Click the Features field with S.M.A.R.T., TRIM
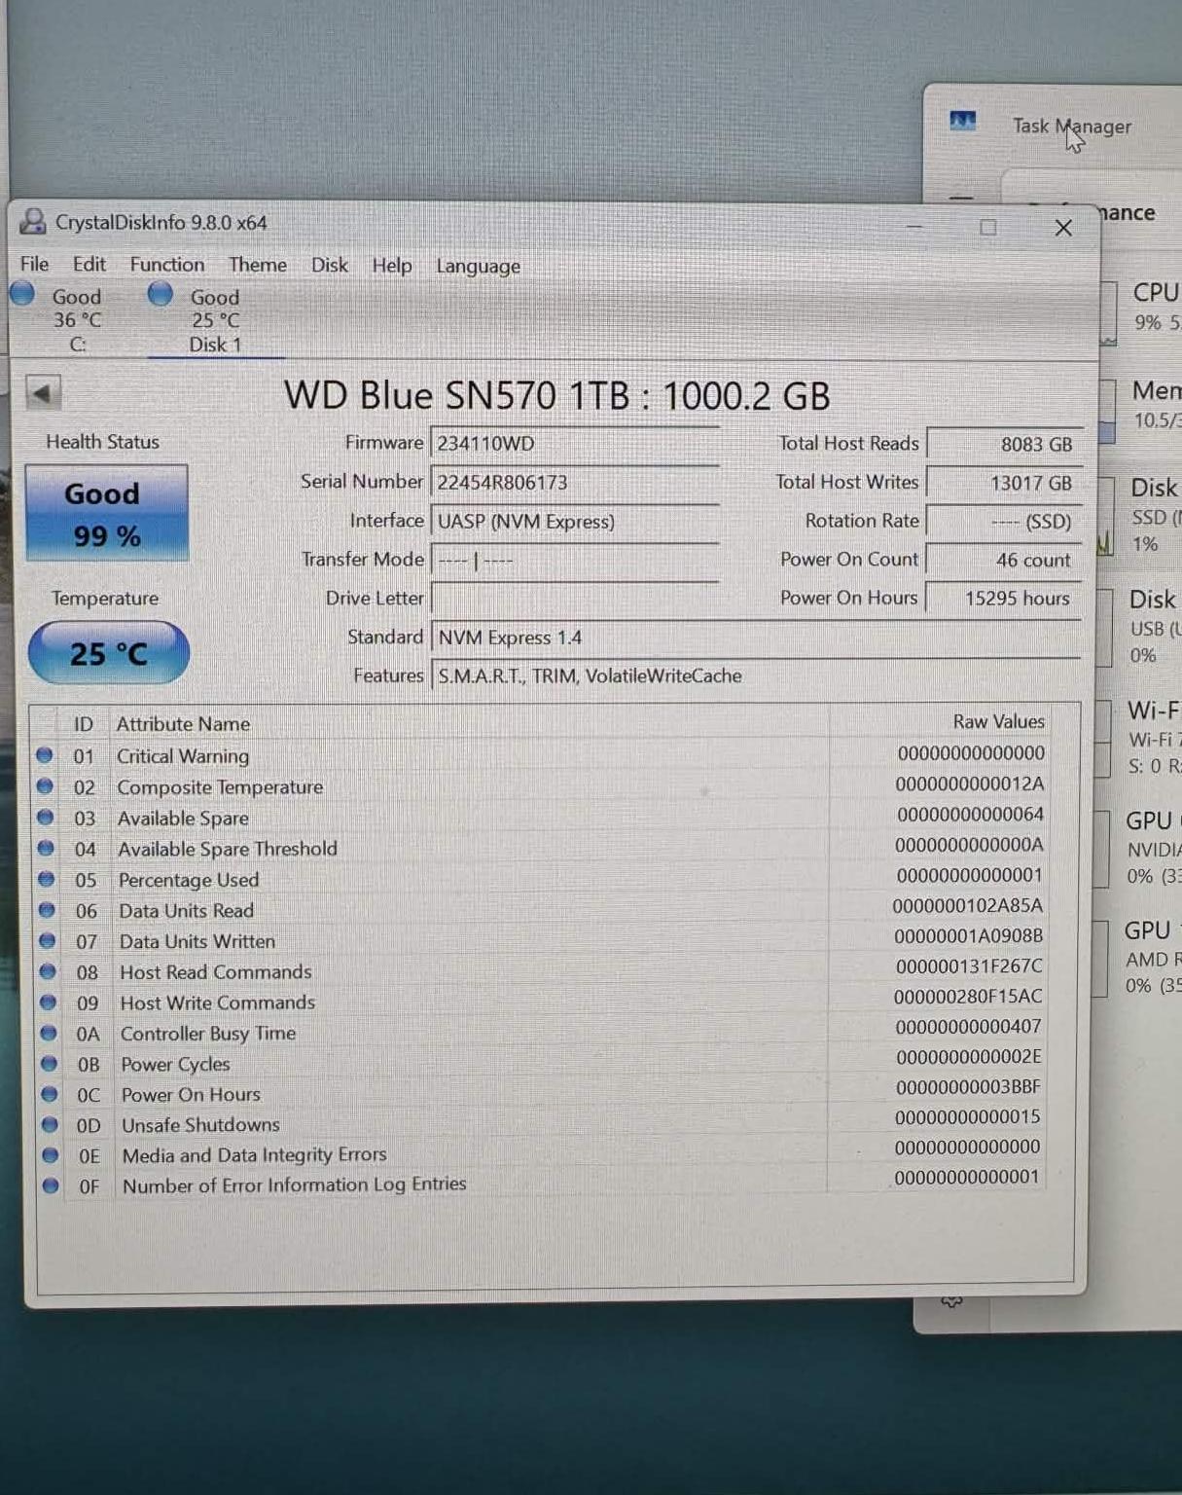1182x1495 pixels. [x=756, y=675]
